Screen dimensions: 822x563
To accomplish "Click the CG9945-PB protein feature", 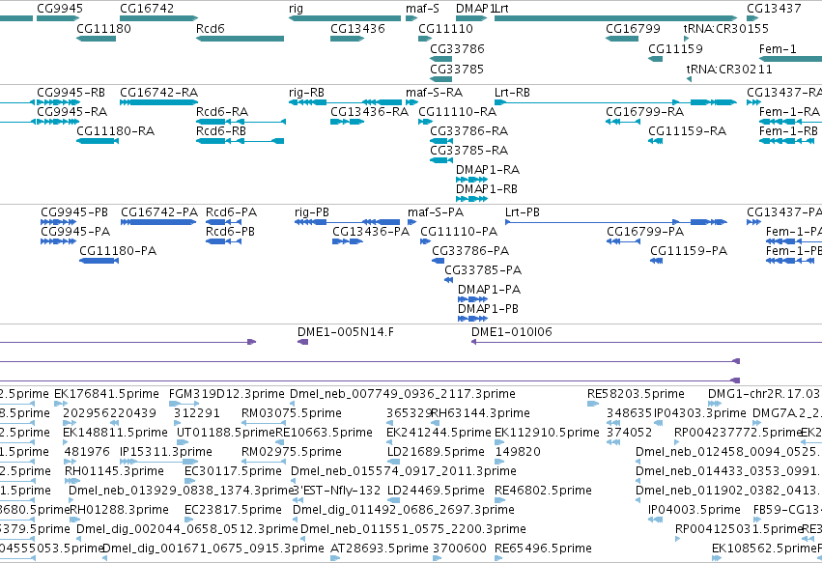I will pyautogui.click(x=58, y=222).
